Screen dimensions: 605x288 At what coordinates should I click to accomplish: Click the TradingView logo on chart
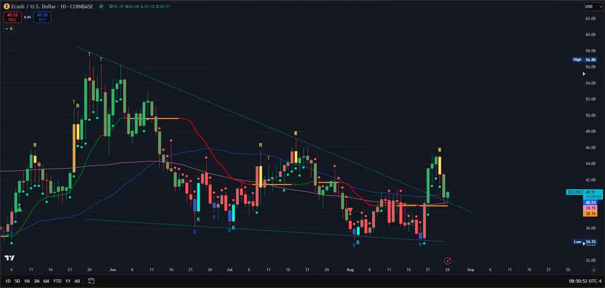(x=9, y=258)
